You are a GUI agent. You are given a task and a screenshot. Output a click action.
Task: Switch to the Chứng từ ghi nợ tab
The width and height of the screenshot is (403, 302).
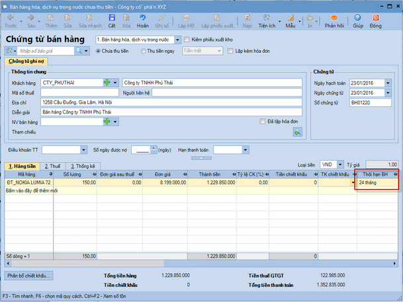click(x=26, y=61)
